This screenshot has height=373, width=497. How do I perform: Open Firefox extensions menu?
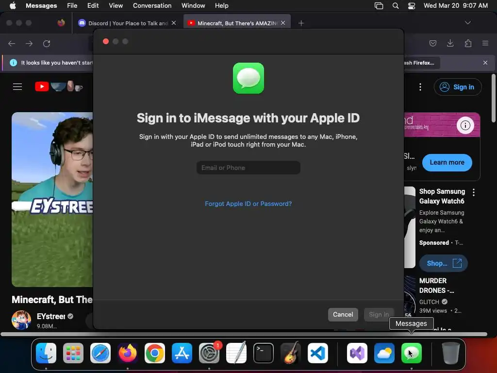(468, 43)
